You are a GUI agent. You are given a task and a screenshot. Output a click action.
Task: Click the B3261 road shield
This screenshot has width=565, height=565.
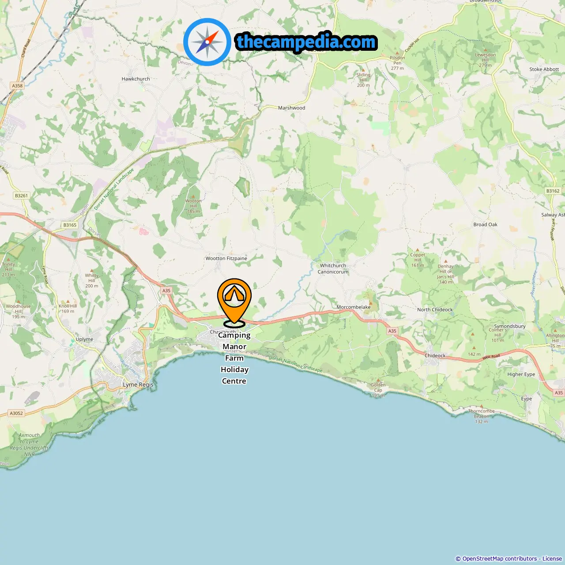click(x=21, y=195)
